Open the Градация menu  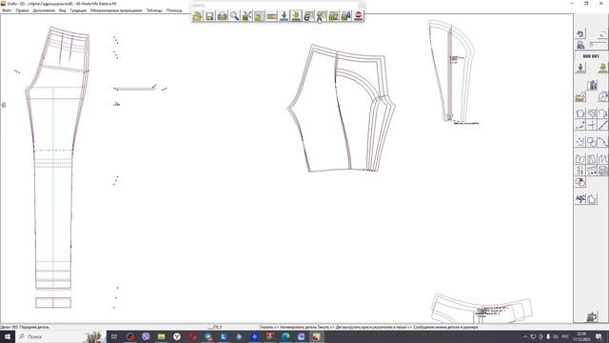point(78,10)
